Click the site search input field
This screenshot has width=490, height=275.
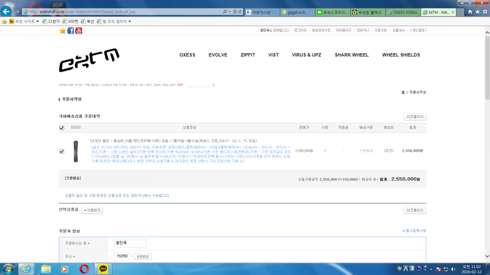pyautogui.click(x=198, y=85)
